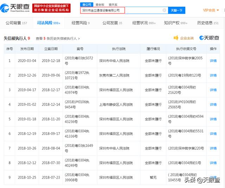
Task: Open 详情 for row 1 (2020-03-04)
Action: [213, 61]
